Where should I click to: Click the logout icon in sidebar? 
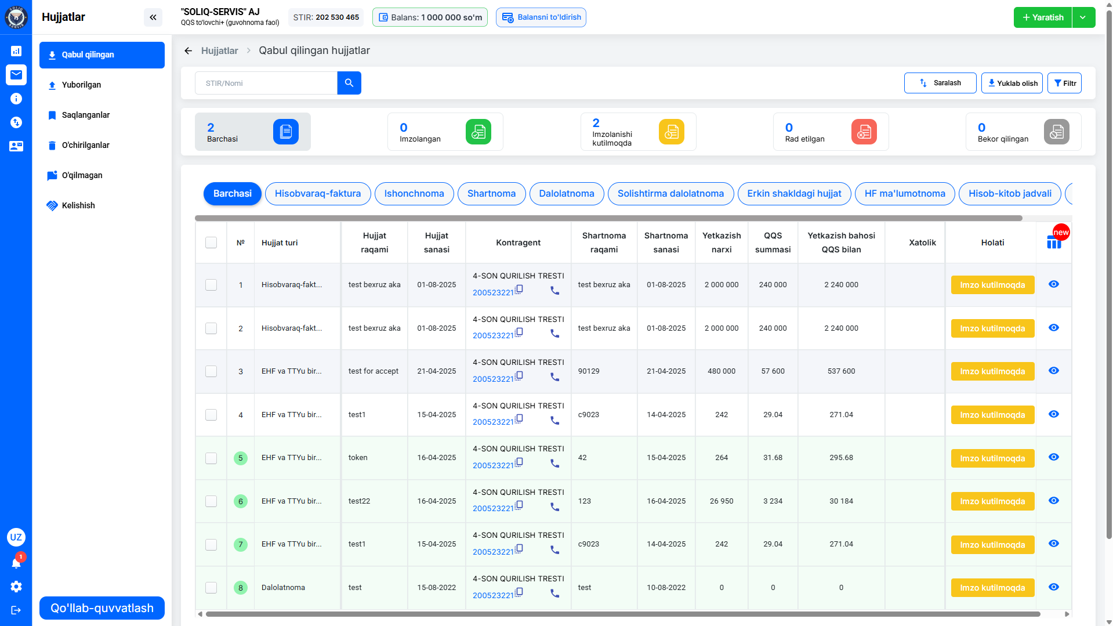(16, 610)
